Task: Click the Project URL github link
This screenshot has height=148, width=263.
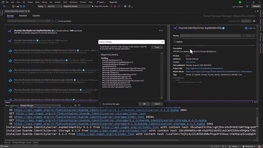Action: click(x=205, y=68)
